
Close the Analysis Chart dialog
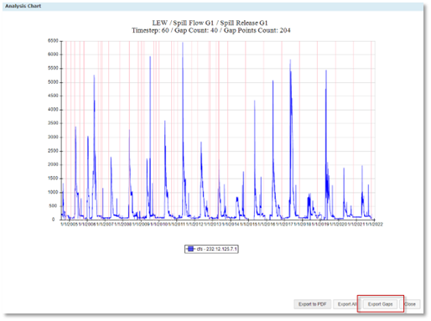[x=410, y=304]
